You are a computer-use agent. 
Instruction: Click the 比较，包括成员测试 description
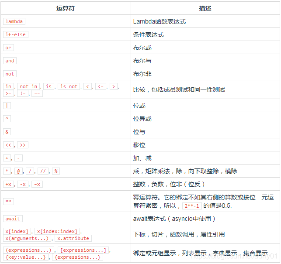coord(179,89)
